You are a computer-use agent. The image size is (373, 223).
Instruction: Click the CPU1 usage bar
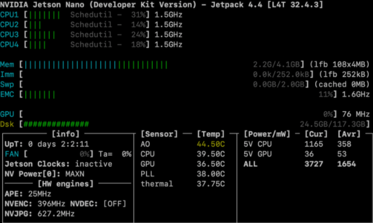[x=45, y=15]
